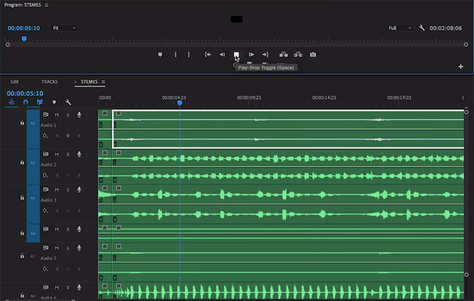Stop playback with Play-Stop Toggle

click(x=236, y=55)
